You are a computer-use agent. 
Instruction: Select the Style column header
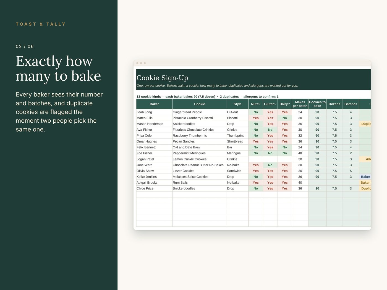pos(237,104)
